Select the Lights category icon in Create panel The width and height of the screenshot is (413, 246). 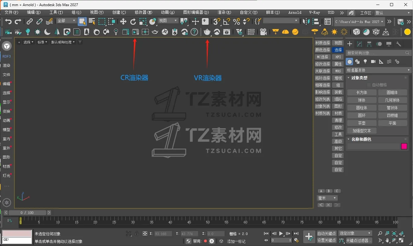click(365, 61)
